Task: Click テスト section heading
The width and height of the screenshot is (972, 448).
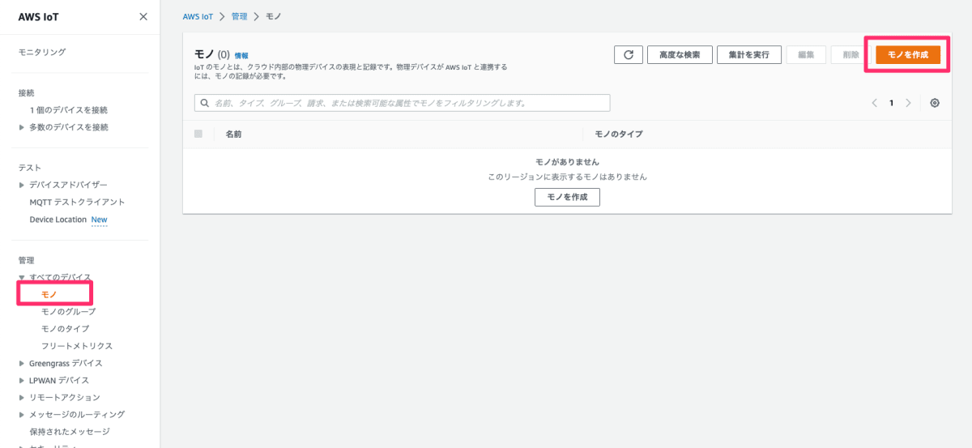Action: coord(30,168)
